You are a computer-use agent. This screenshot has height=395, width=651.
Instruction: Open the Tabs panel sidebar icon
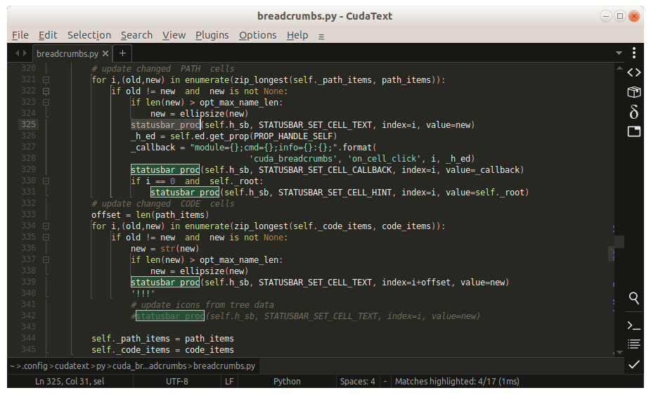(x=633, y=131)
